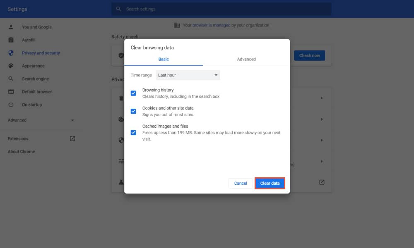Click the Search engine magnifier icon in sidebar
Screen dimensions: 414x248
11,79
